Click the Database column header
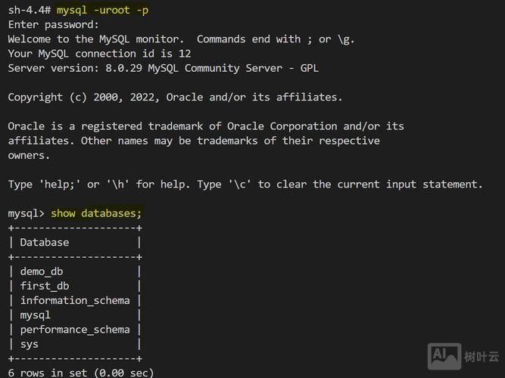The width and height of the screenshot is (505, 378). click(44, 242)
